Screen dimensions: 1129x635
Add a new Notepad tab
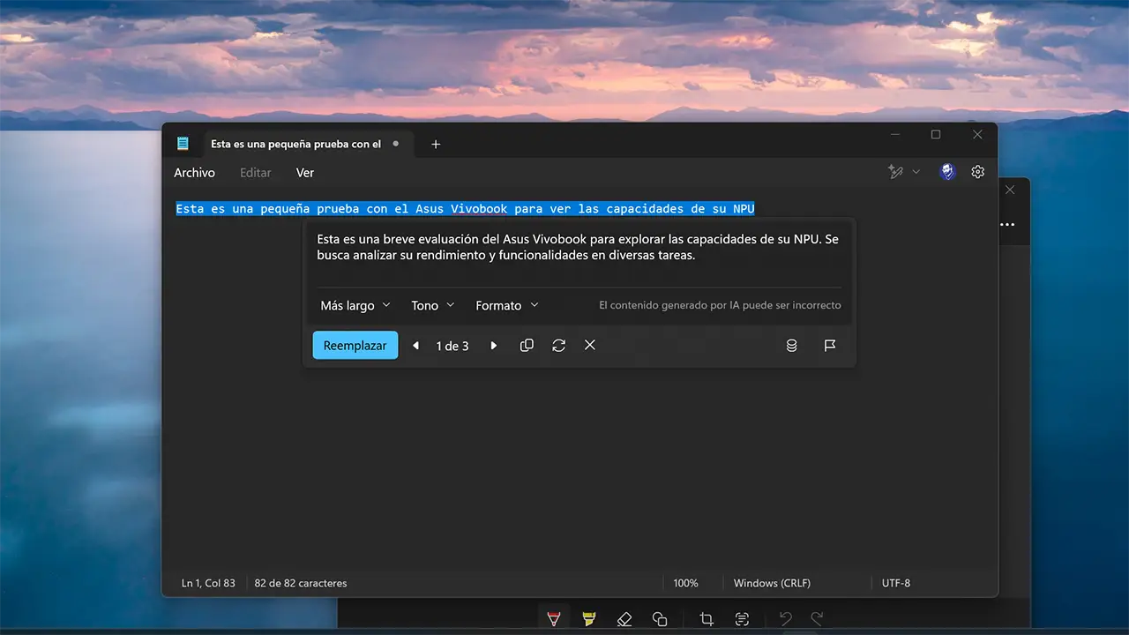tap(436, 144)
